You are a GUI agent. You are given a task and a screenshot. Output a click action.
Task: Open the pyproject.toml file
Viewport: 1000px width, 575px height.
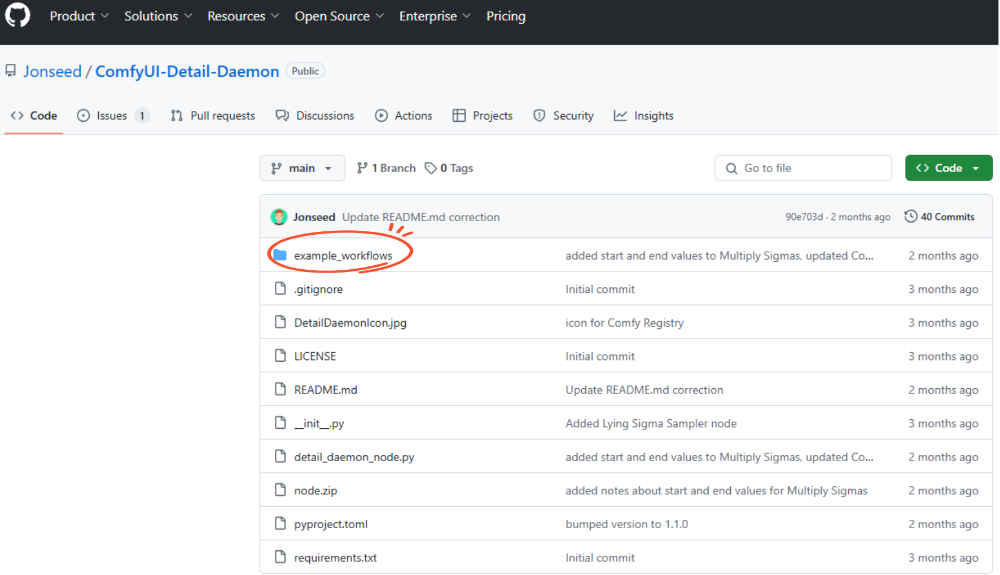pyautogui.click(x=331, y=524)
